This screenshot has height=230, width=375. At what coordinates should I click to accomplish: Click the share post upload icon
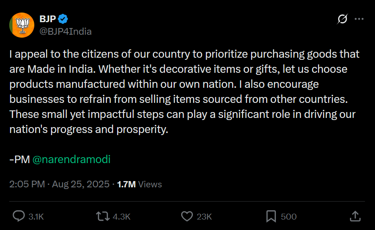click(x=355, y=216)
